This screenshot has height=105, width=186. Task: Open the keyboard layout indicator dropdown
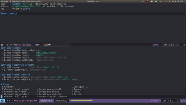point(161,1)
